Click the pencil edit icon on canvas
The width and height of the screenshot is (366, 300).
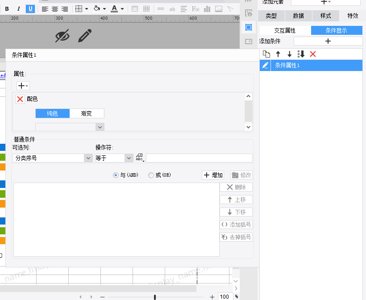point(85,36)
